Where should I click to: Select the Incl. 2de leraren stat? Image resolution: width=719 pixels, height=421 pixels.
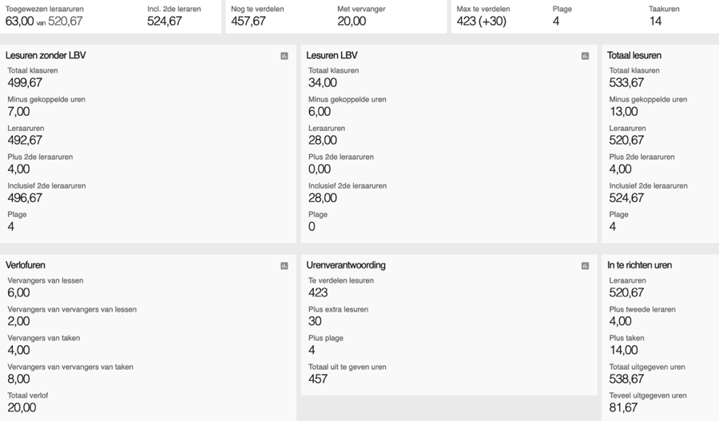(165, 22)
